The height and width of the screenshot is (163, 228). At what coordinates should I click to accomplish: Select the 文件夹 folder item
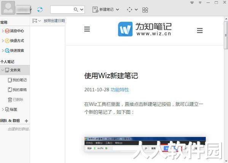[15, 70]
